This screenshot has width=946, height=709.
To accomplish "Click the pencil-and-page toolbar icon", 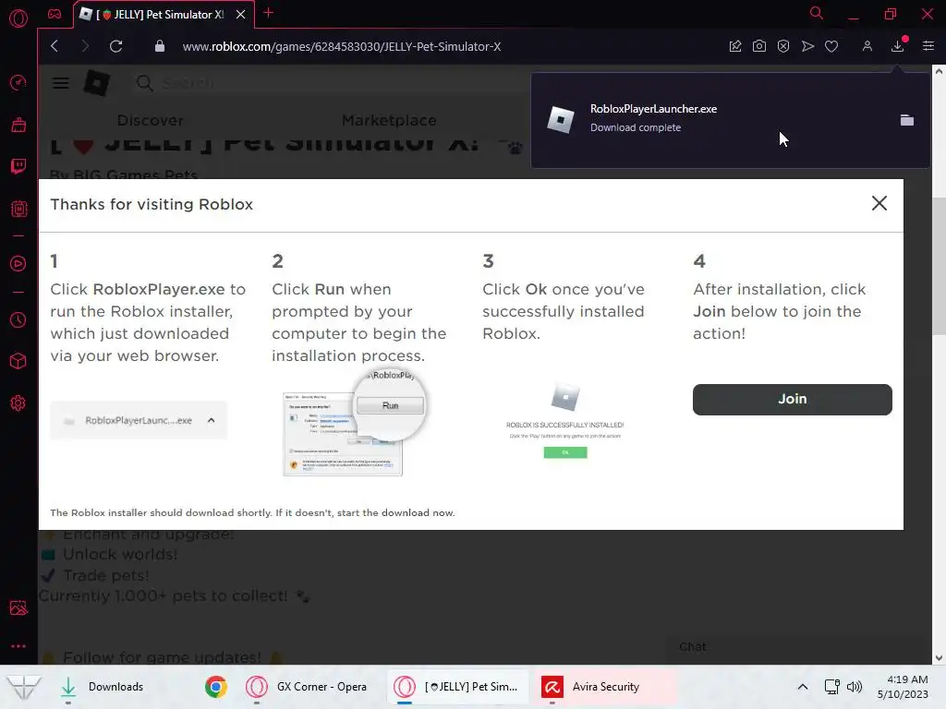I will [x=734, y=46].
